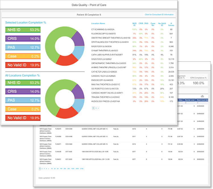The height and width of the screenshot is (189, 213).
Task: Select HYBRID THEATRE (PEADS) location row
Action: (133, 67)
